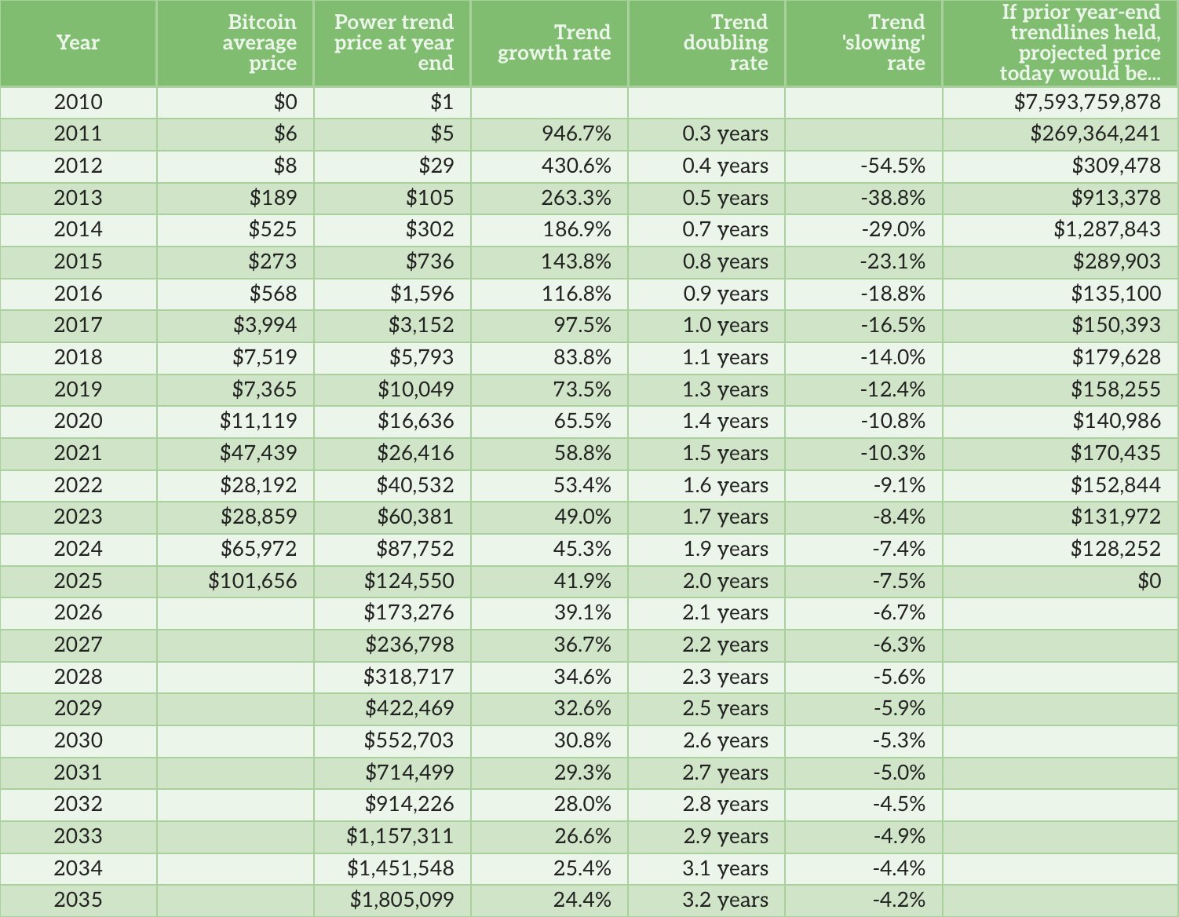Click the 2012 projected price "$309,478"
The image size is (1179, 917).
1116,166
